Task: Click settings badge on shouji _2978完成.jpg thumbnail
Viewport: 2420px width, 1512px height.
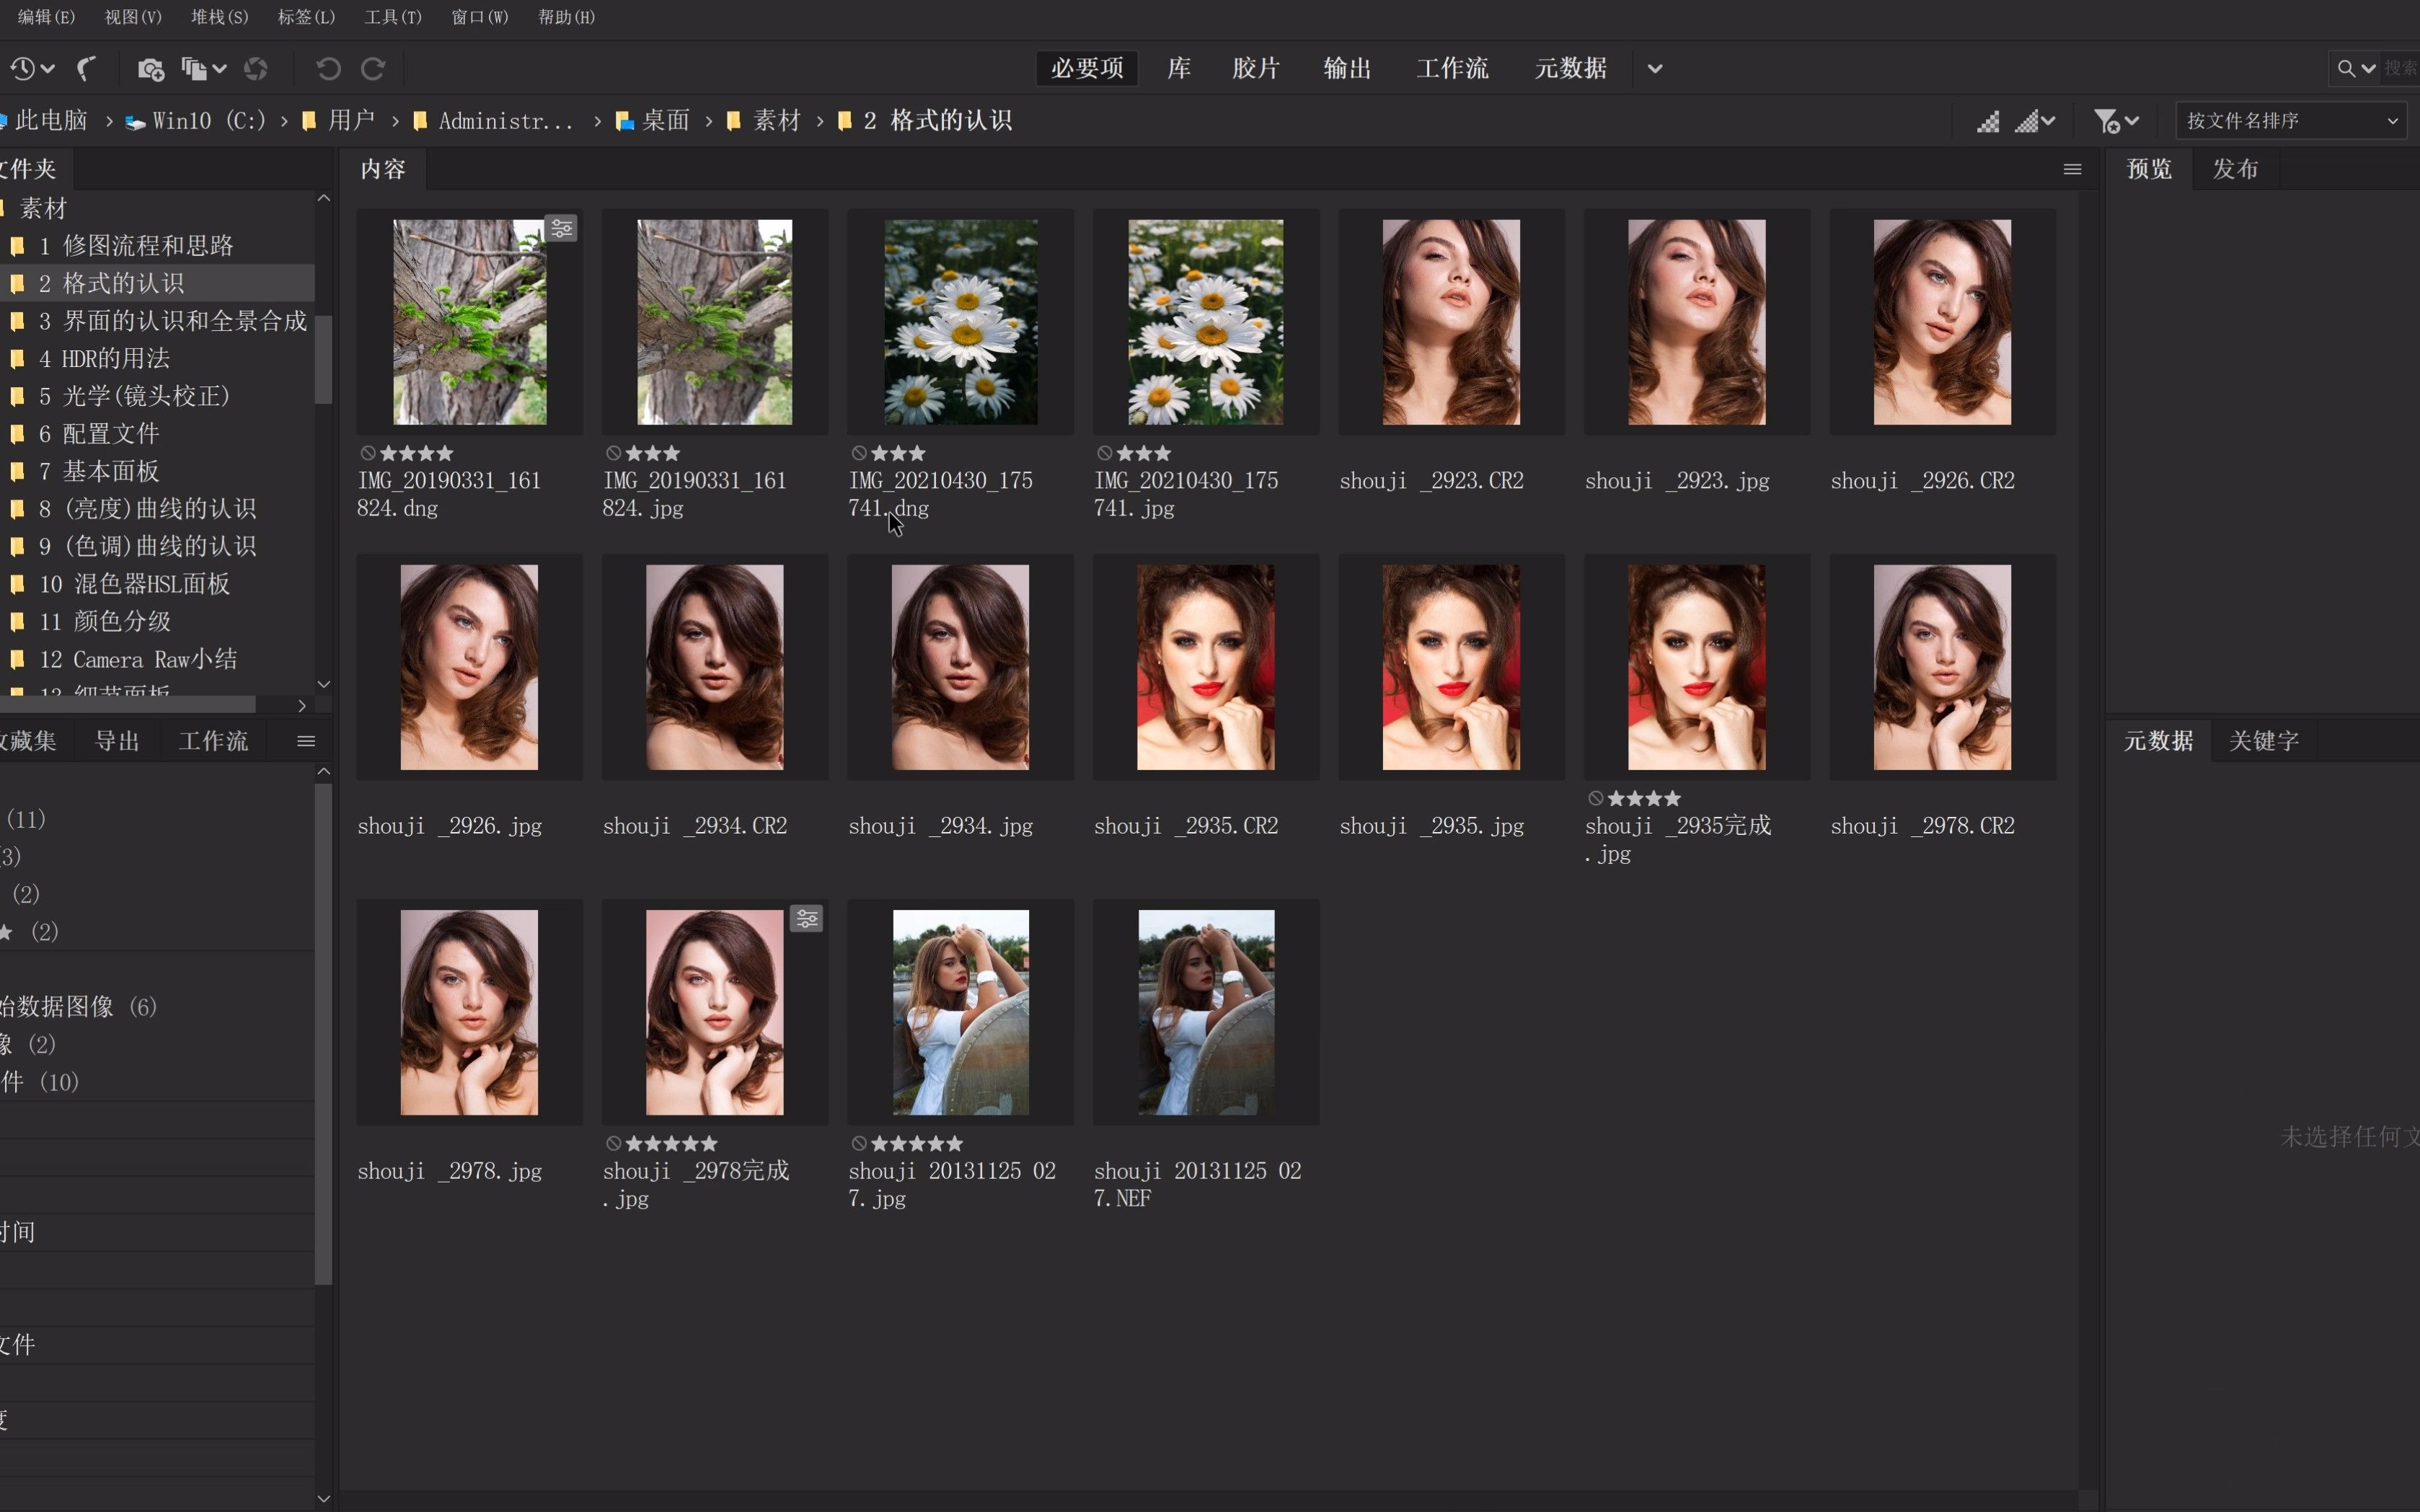Action: [x=807, y=918]
